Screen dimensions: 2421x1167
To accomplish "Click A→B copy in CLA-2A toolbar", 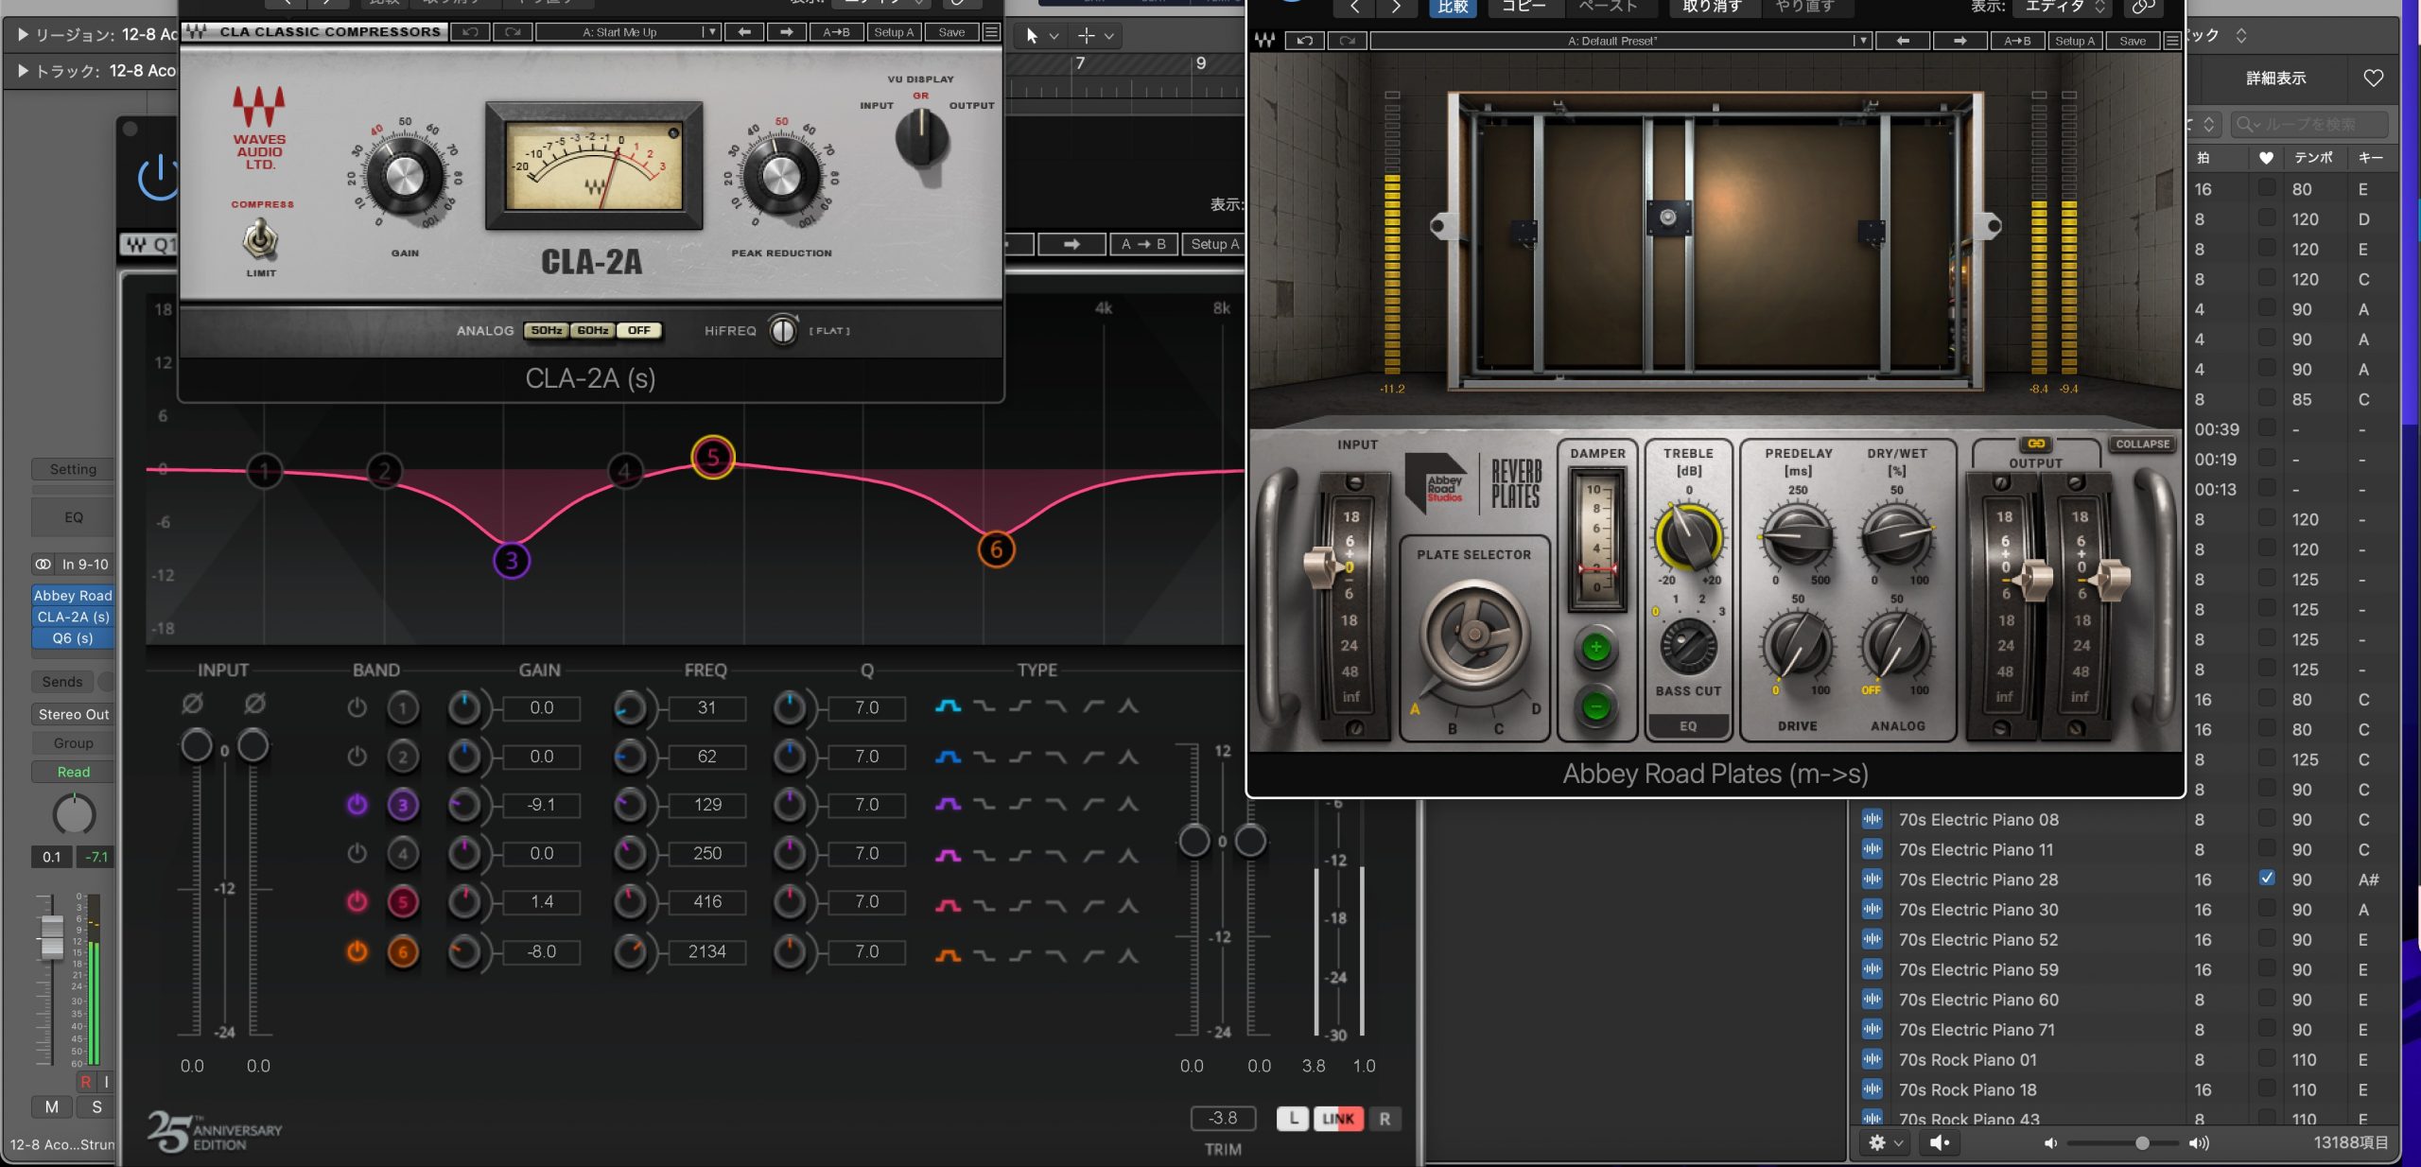I will tap(836, 32).
